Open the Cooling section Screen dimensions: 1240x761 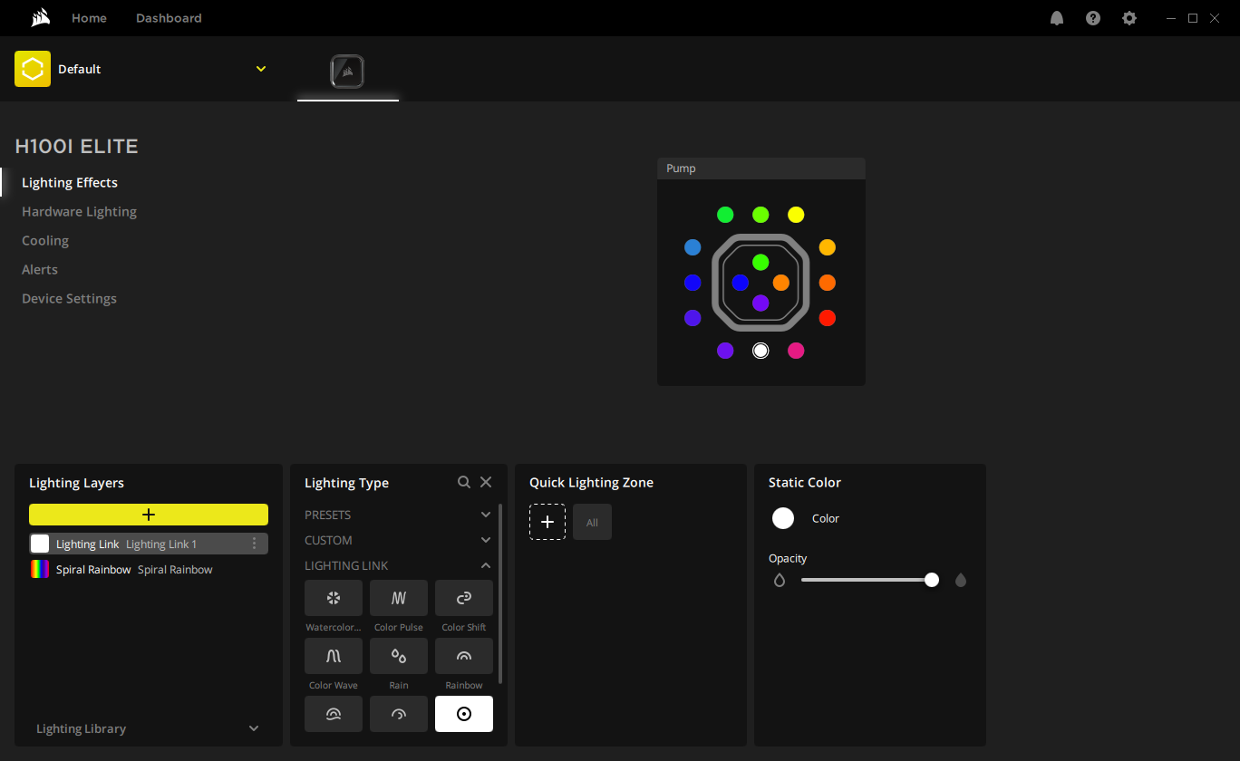click(45, 241)
